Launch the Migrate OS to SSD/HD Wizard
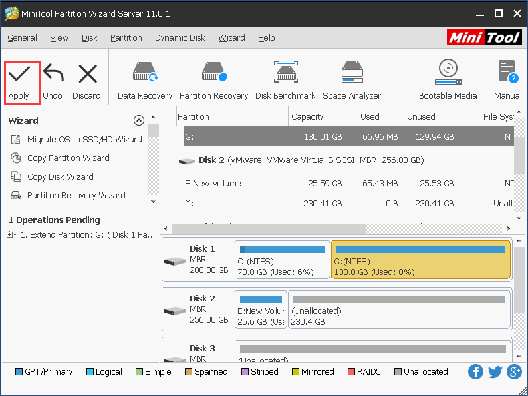The width and height of the screenshot is (528, 396). pyautogui.click(x=84, y=140)
